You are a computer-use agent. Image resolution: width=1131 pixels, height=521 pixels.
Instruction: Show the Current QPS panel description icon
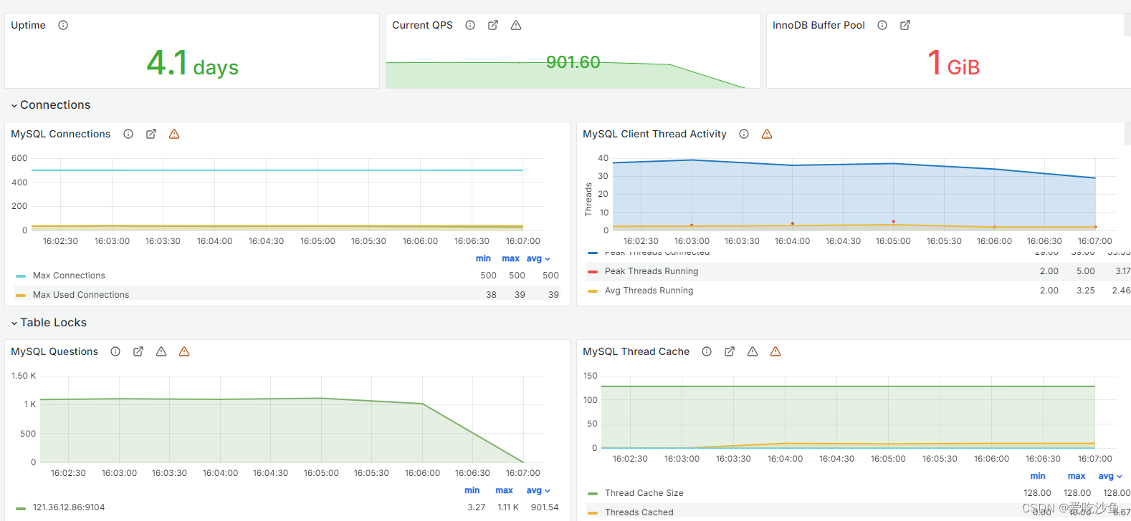pyautogui.click(x=470, y=25)
